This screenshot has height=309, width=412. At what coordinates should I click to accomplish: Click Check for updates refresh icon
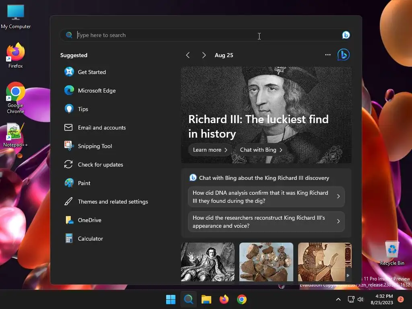point(68,165)
